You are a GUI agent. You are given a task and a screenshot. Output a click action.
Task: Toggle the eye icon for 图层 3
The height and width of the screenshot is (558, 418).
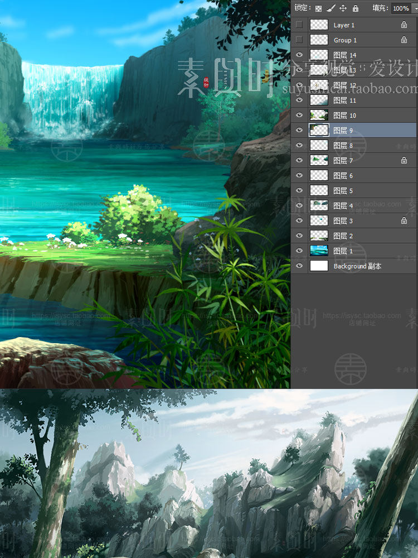pyautogui.click(x=299, y=220)
